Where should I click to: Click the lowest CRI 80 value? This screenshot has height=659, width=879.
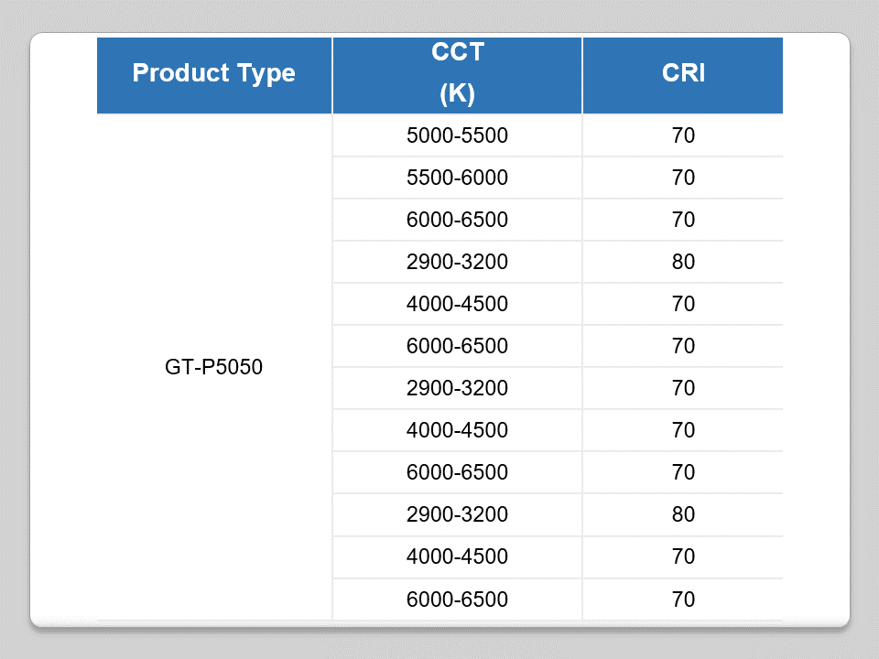(x=683, y=514)
